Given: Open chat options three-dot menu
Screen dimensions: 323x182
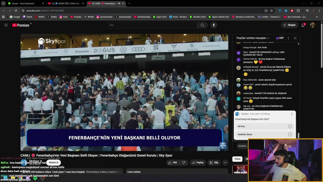Looking at the screenshot, I should tap(288, 38).
